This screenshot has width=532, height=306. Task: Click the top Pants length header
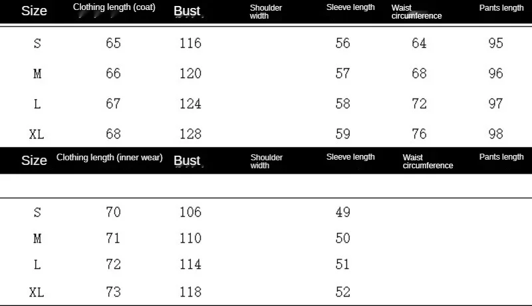tap(501, 8)
